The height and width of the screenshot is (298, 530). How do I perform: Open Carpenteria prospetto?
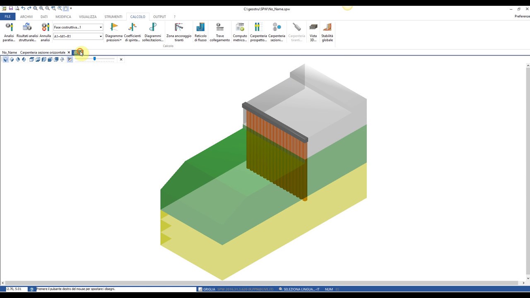[x=258, y=32]
